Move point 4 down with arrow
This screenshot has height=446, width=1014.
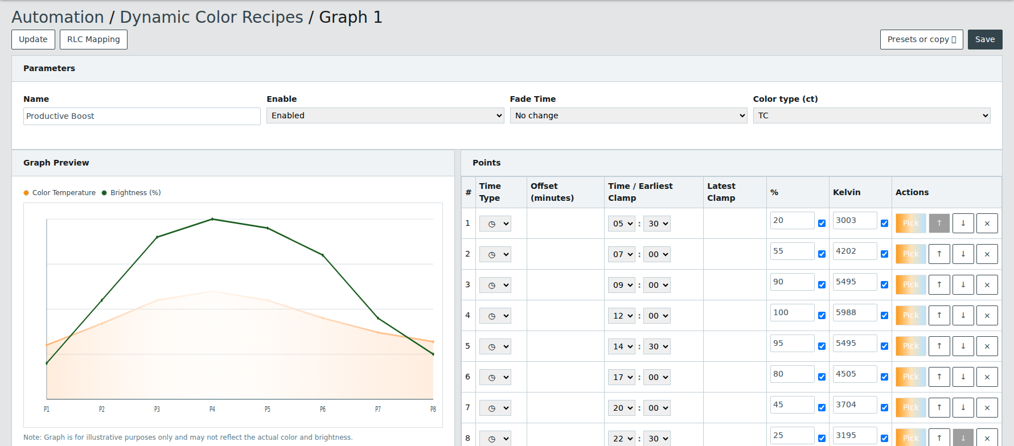[963, 315]
